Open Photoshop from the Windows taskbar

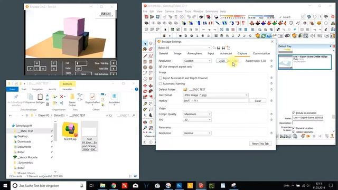point(179,185)
